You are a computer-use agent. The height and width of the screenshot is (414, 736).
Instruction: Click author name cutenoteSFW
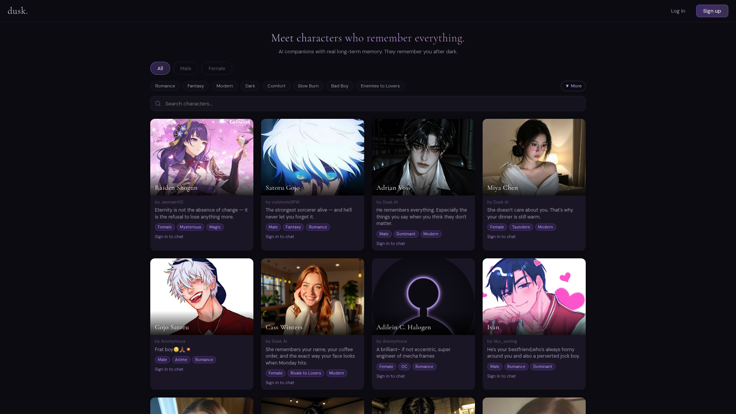(x=286, y=202)
